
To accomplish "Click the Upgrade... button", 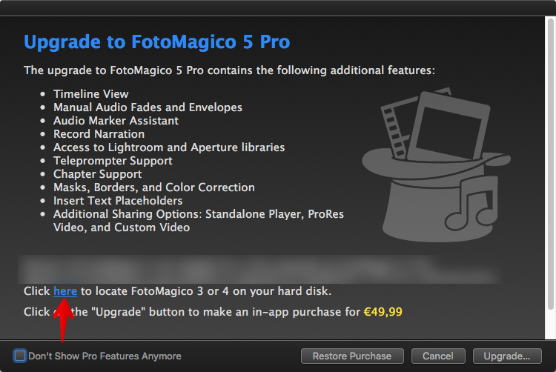I will [x=506, y=356].
